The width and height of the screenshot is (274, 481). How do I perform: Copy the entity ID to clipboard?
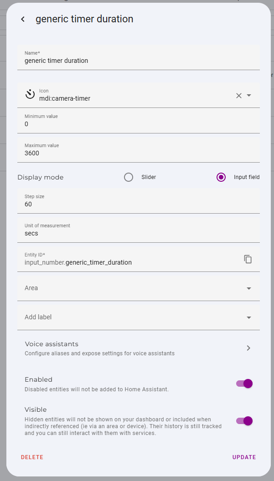[x=248, y=259]
